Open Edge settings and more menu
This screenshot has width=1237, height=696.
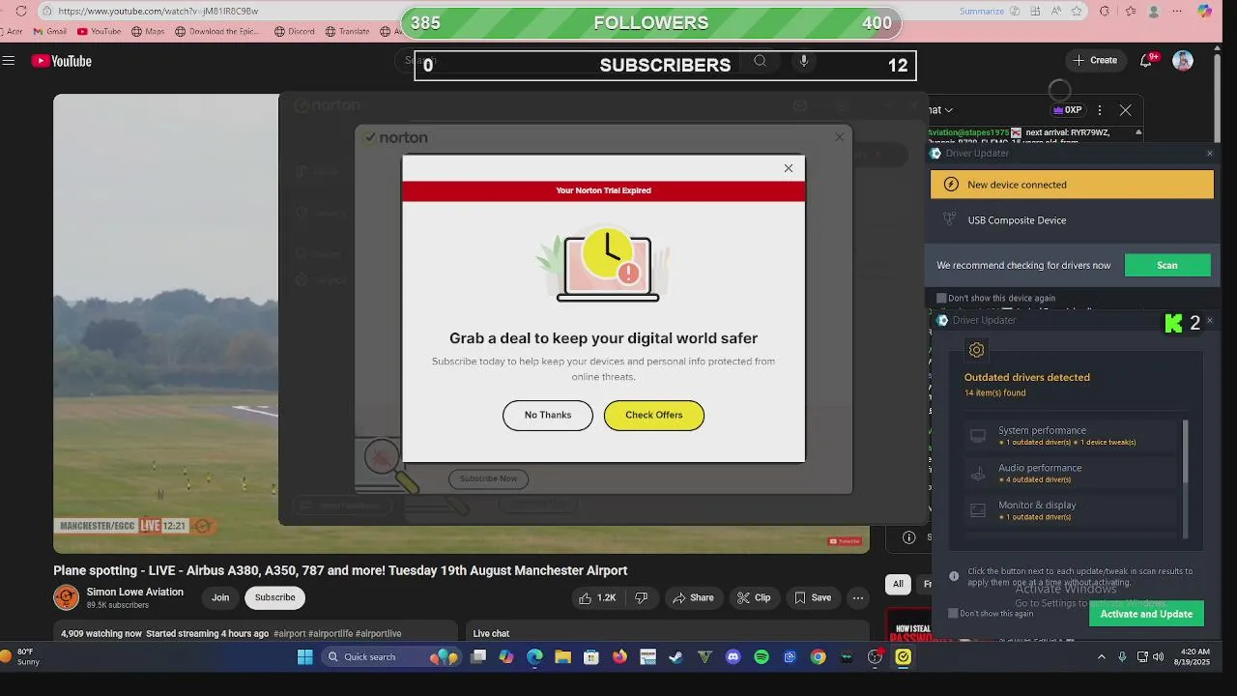[1177, 11]
